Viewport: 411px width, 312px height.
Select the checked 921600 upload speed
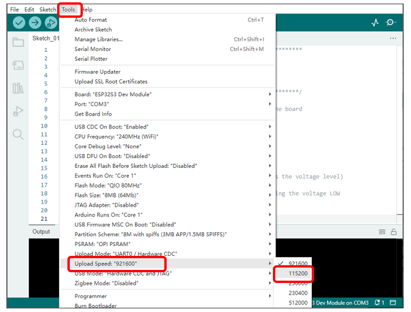[x=293, y=263]
